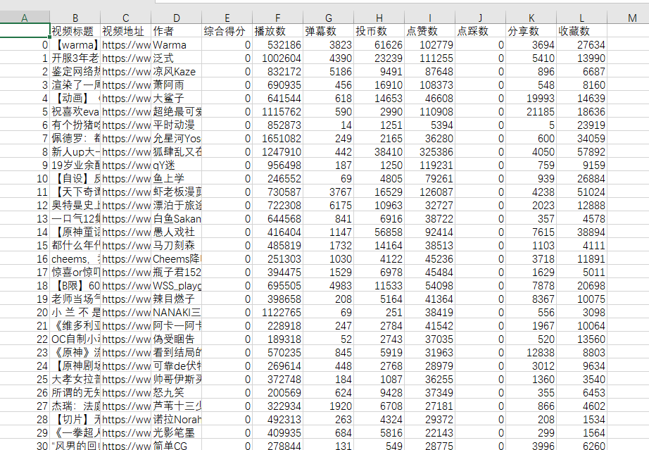Viewport: 649px width, 450px height.
Task: Click the 点踩数 header cell
Action: (480, 31)
